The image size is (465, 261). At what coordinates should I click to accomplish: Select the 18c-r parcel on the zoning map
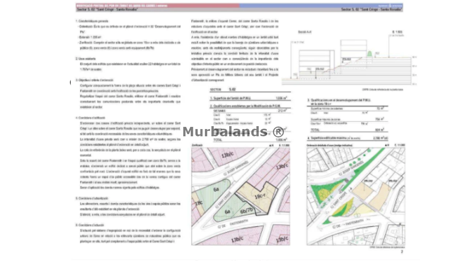259,197
